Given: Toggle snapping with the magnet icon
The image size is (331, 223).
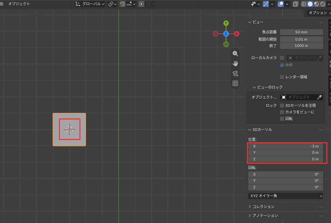Looking at the screenshot, I should point(122,4).
